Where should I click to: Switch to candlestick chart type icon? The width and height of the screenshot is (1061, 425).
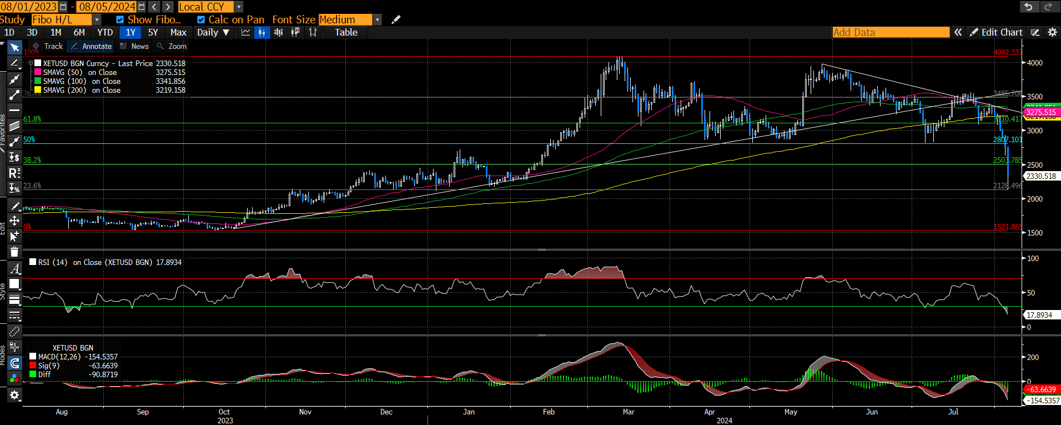click(x=262, y=32)
